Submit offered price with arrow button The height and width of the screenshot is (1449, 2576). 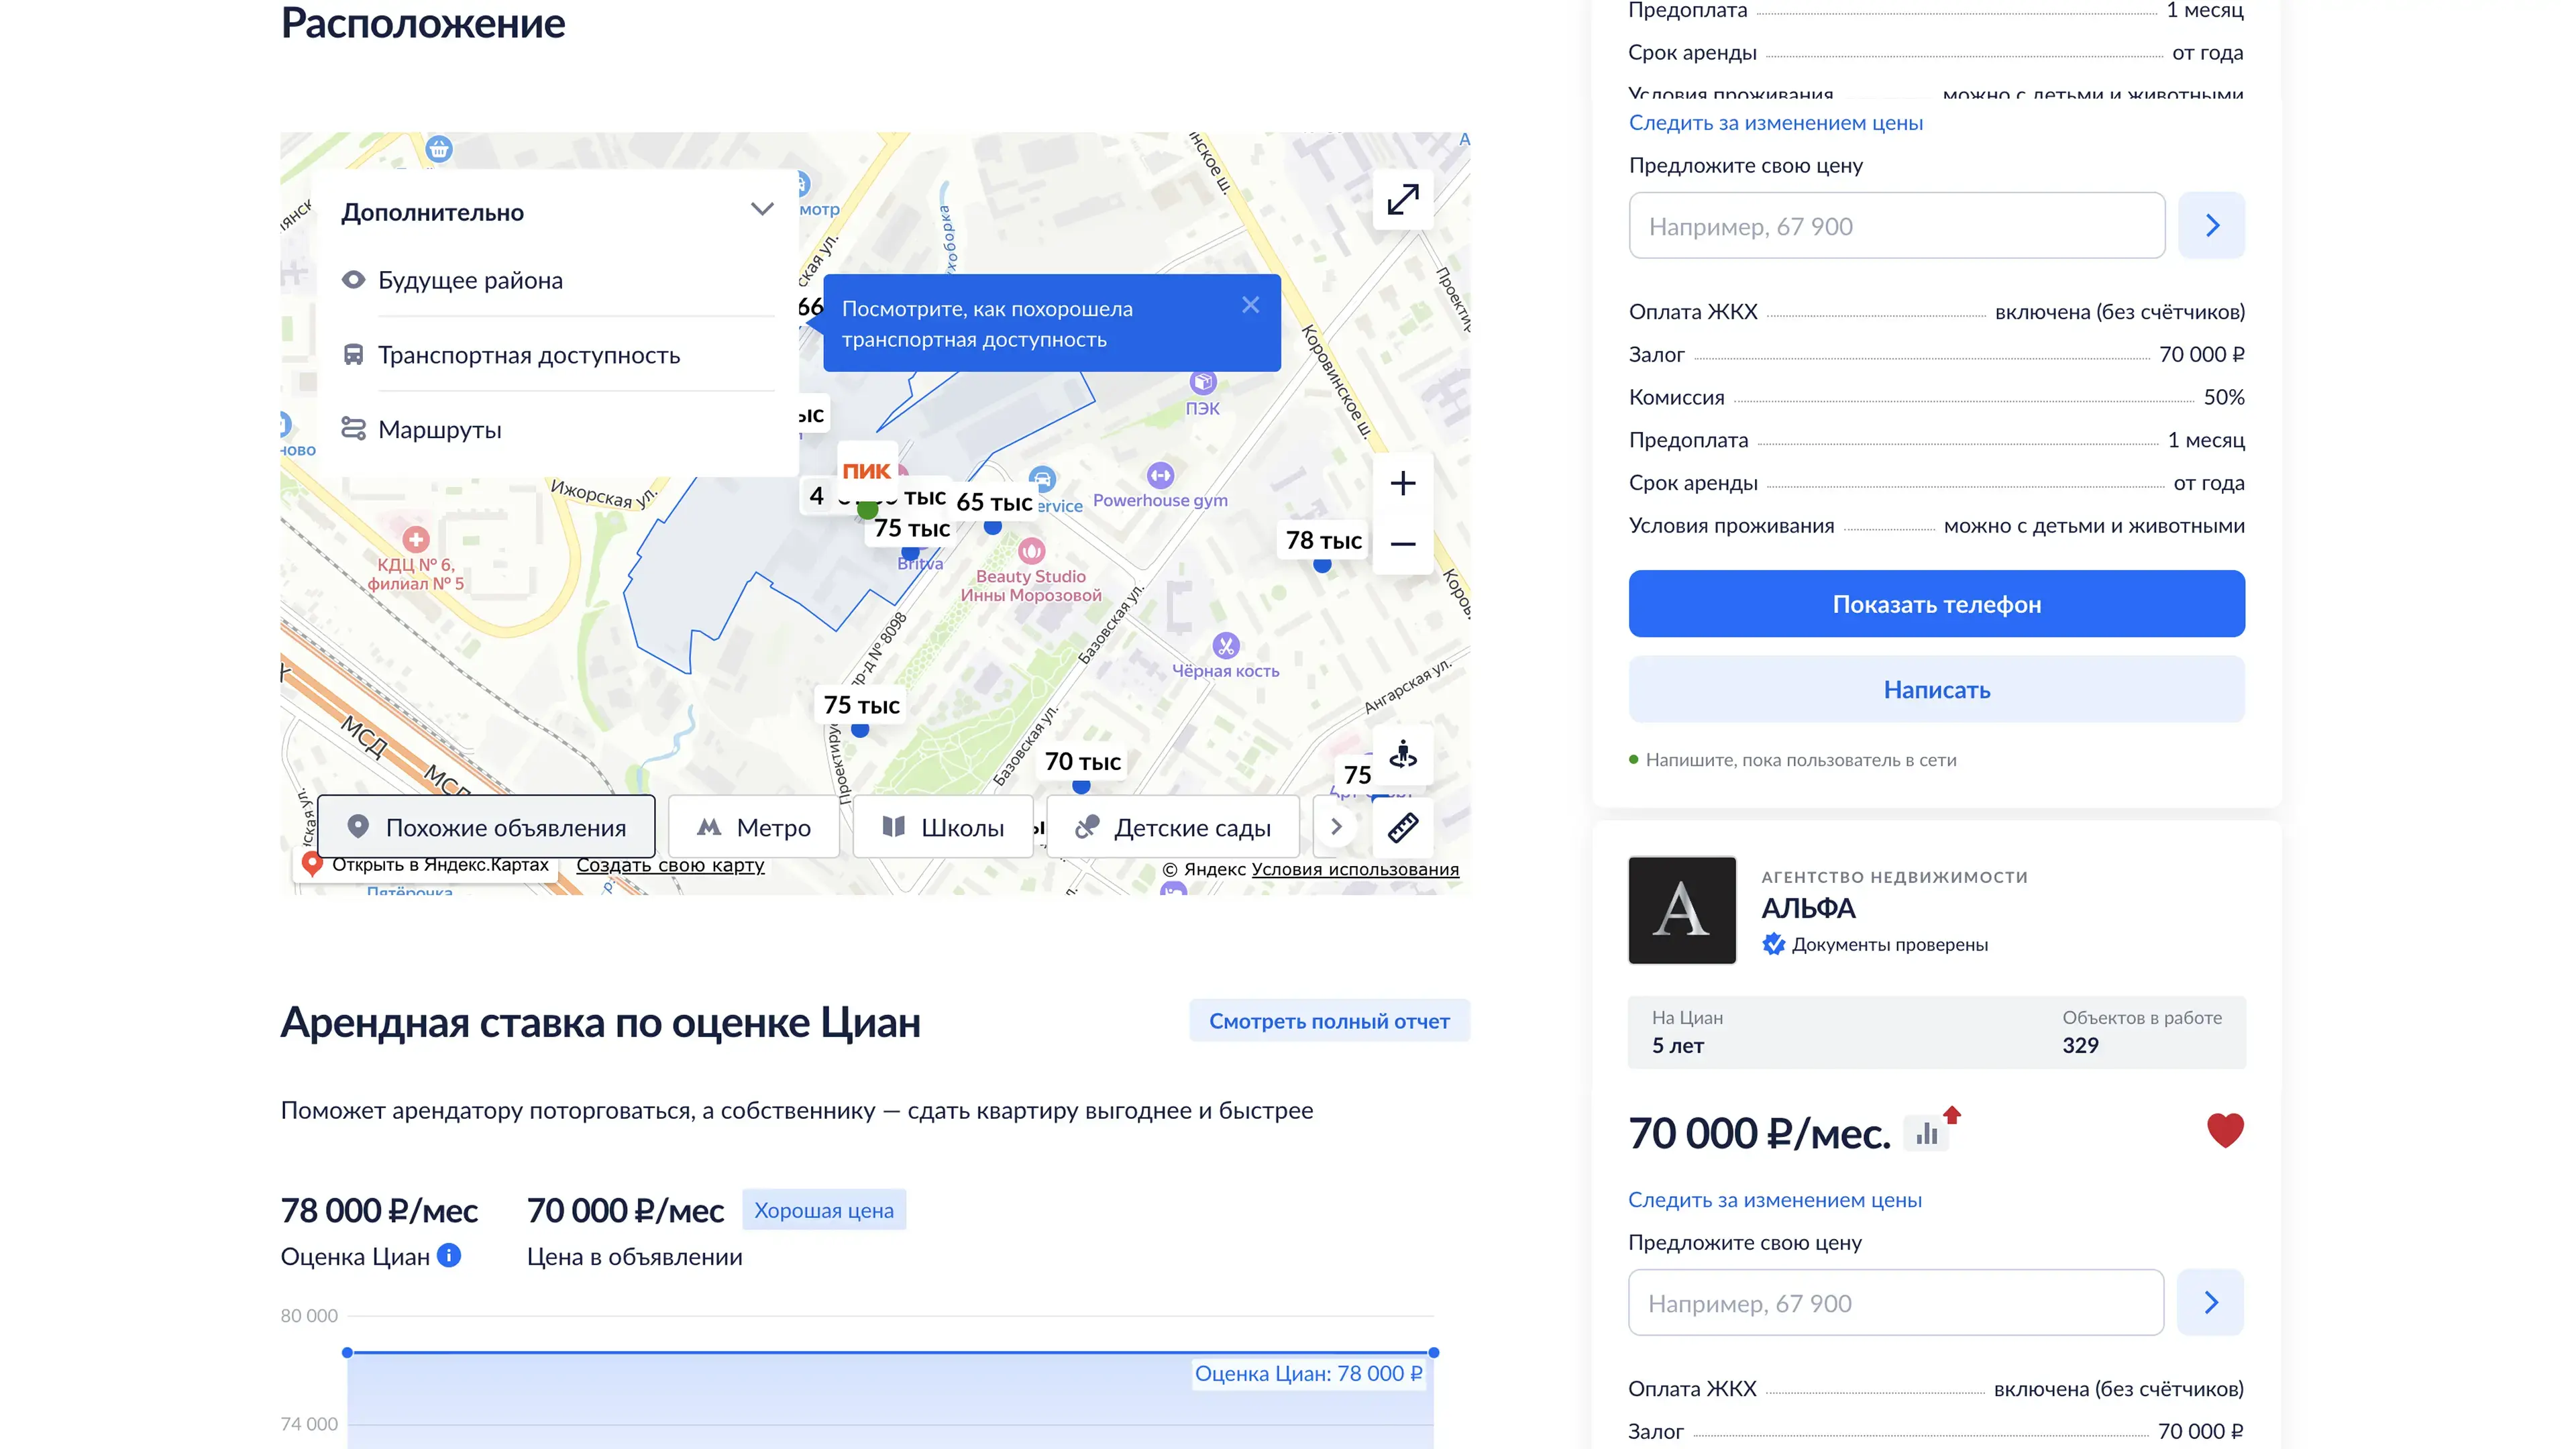pyautogui.click(x=2211, y=226)
